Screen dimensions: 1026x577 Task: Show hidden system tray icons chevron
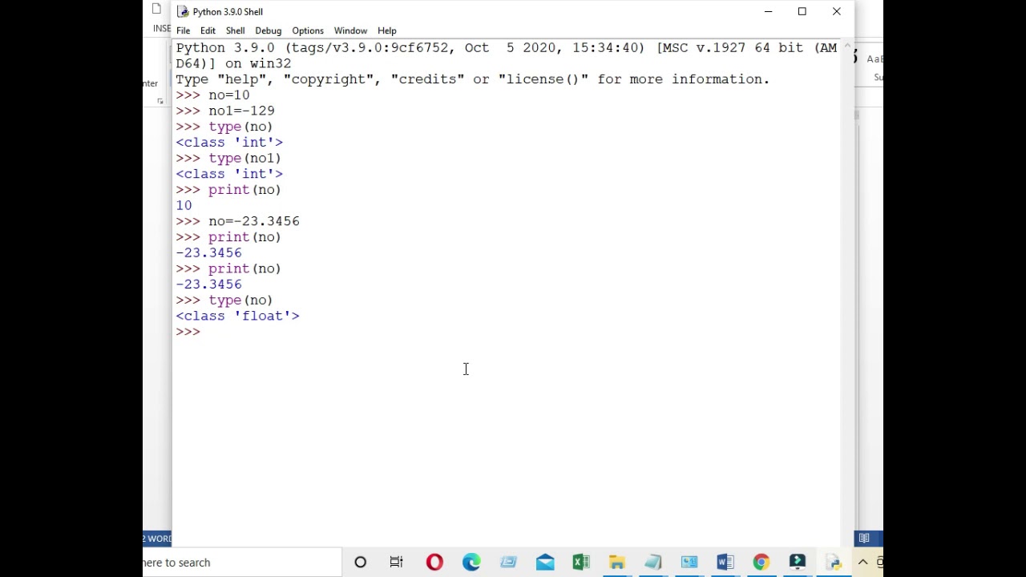(x=862, y=563)
